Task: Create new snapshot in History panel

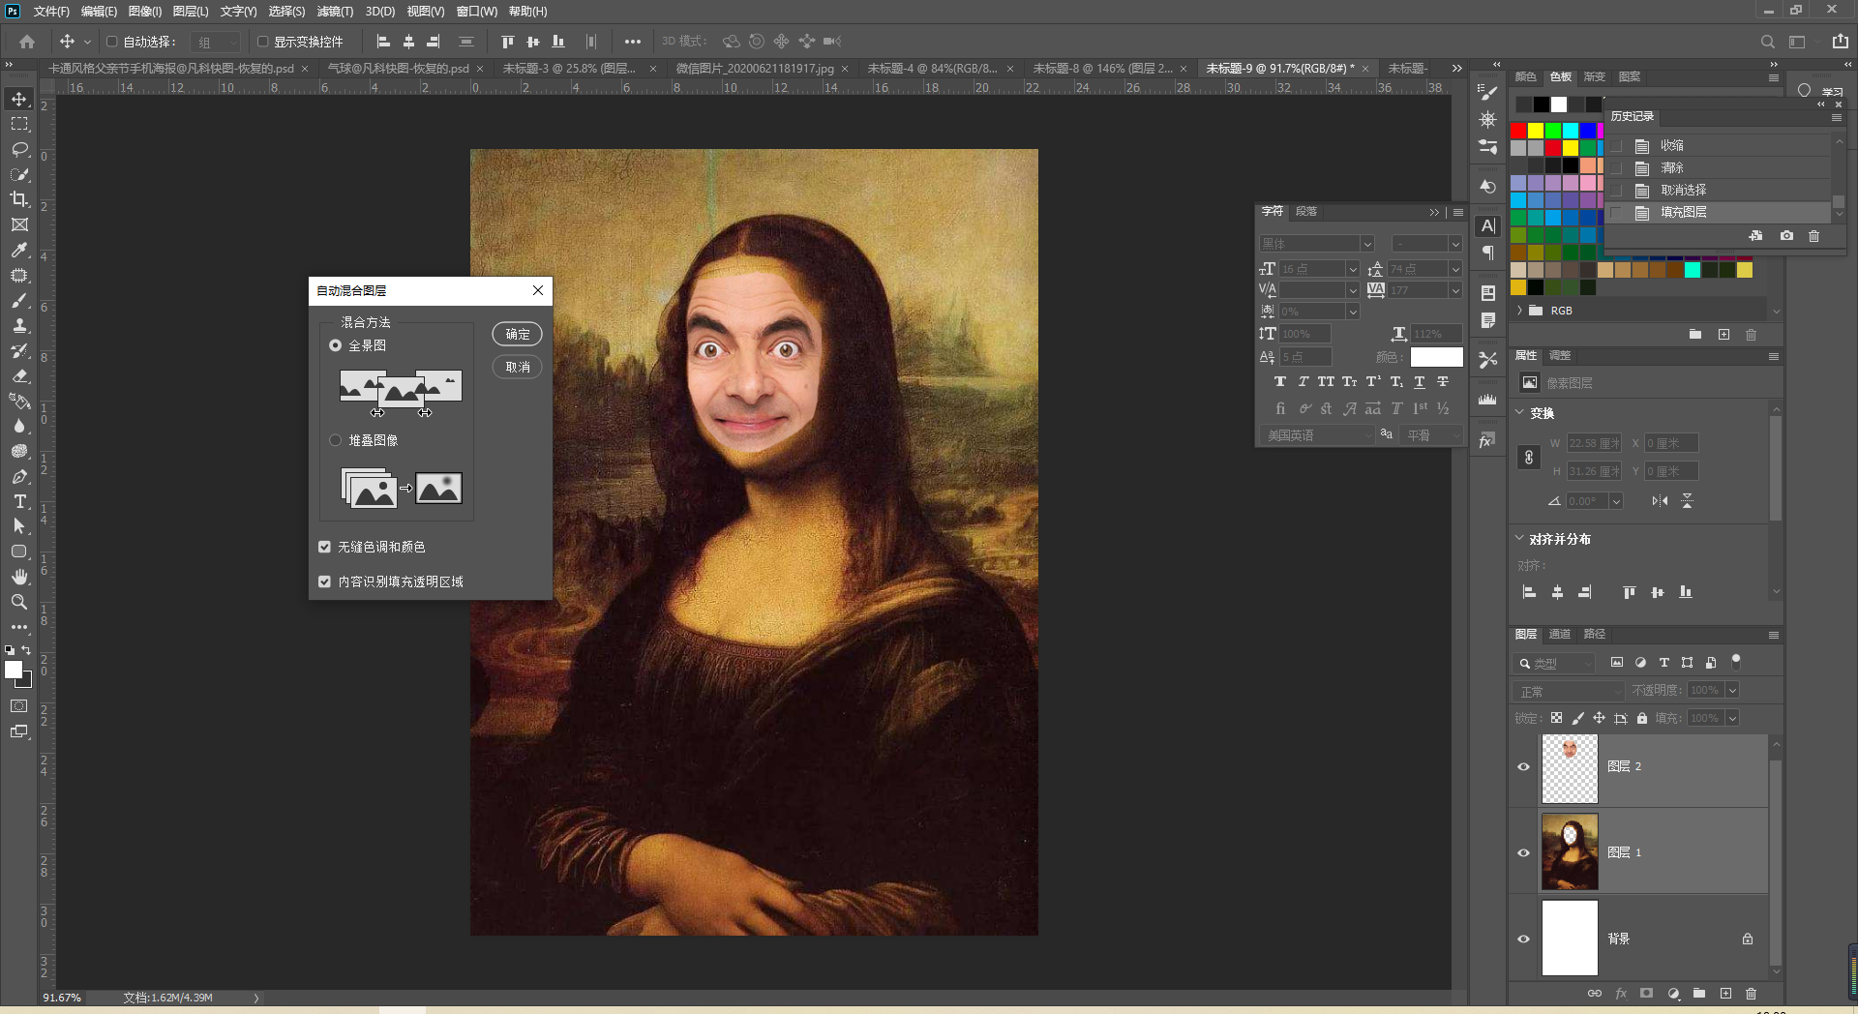Action: [1786, 236]
